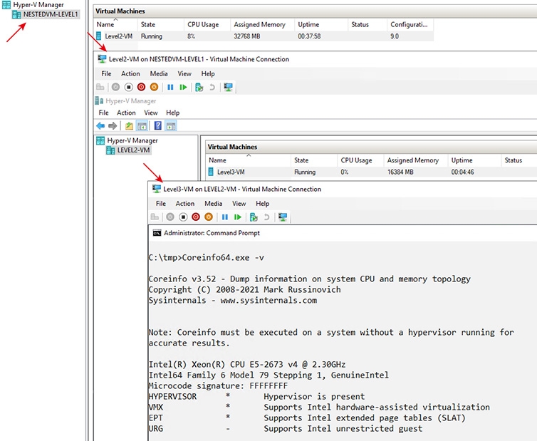537x441 pixels.
Task: Open Media menu in Level2-VM connection window
Action: coord(159,73)
